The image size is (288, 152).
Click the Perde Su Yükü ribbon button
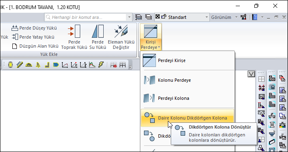point(98,37)
